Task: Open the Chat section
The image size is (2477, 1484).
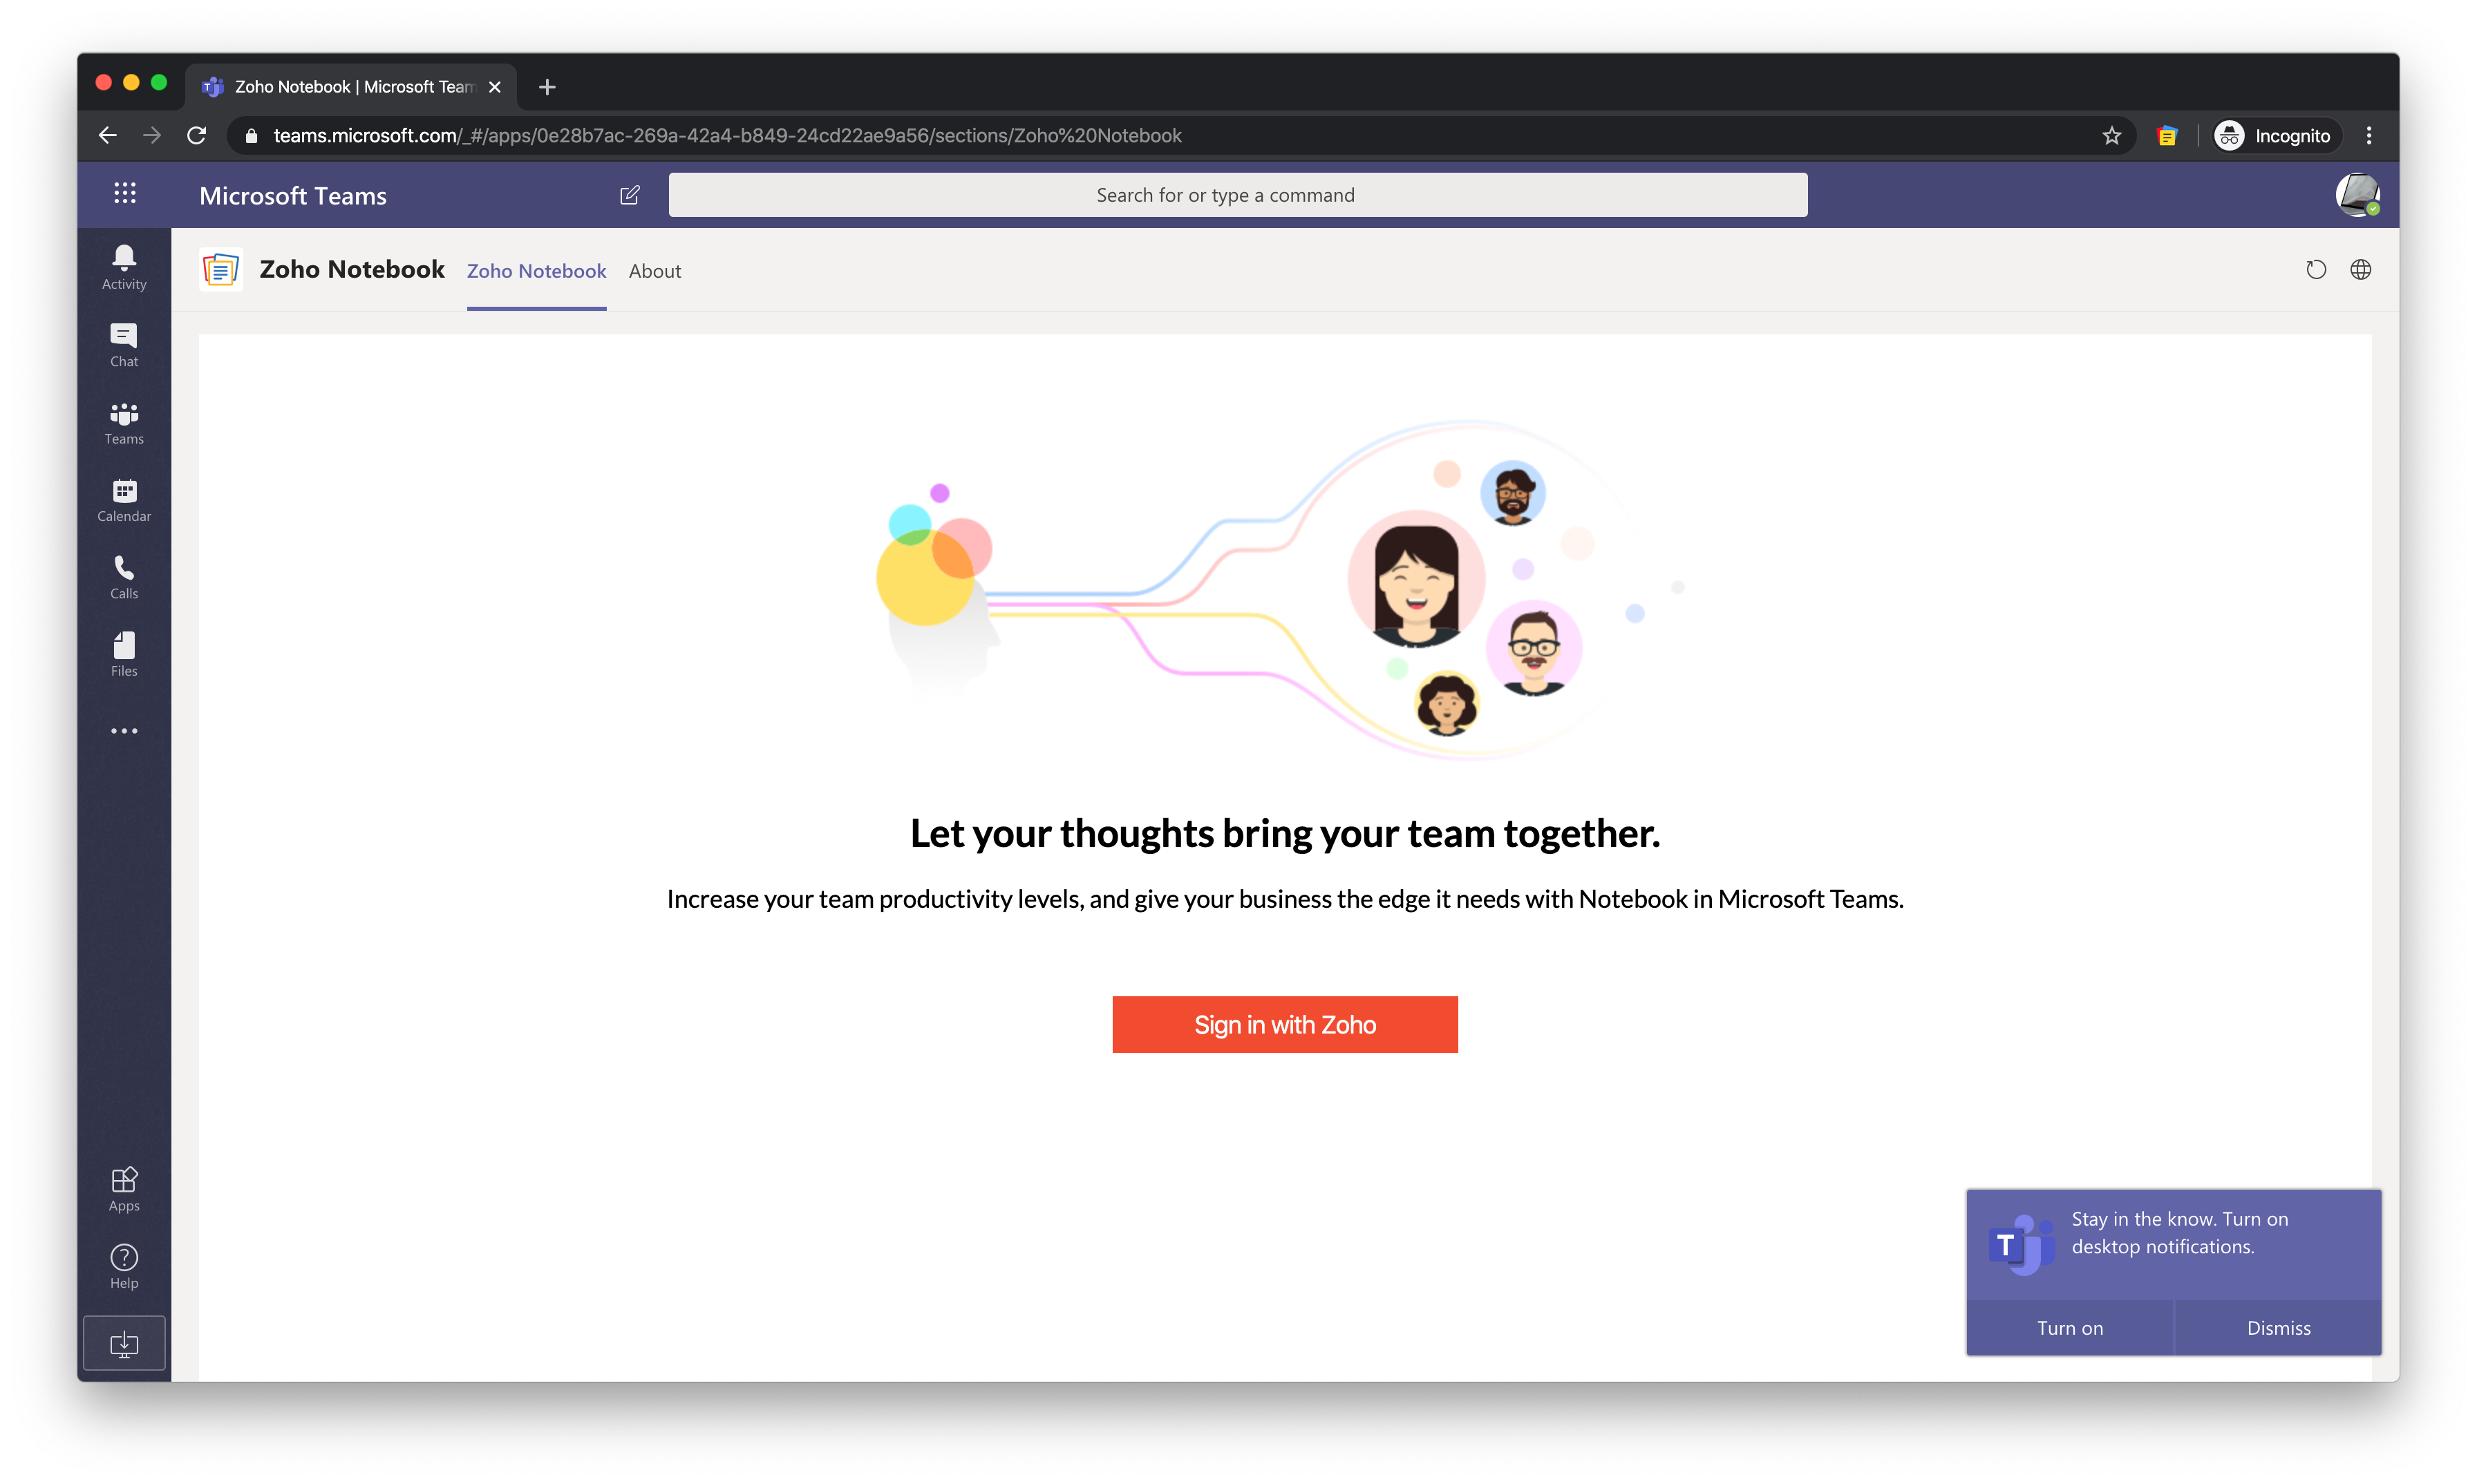Action: point(124,345)
